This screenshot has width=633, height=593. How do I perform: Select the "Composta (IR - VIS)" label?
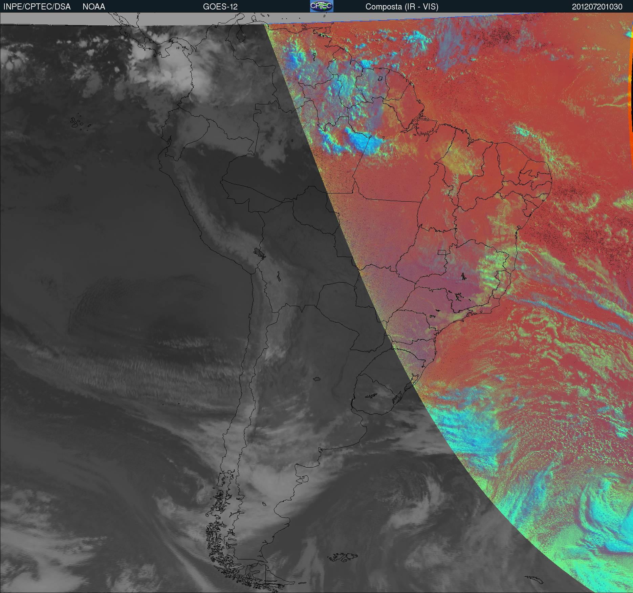[x=402, y=7]
